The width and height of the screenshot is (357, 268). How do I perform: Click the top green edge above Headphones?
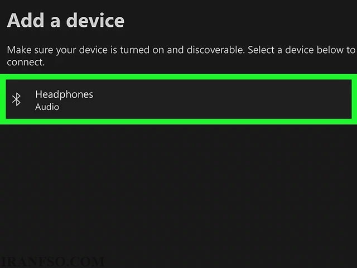coord(178,77)
